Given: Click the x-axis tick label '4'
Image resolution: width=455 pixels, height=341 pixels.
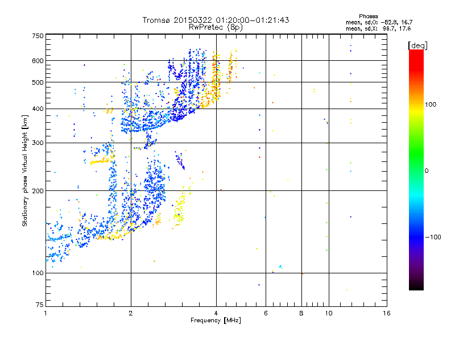Looking at the screenshot, I should coord(216,313).
